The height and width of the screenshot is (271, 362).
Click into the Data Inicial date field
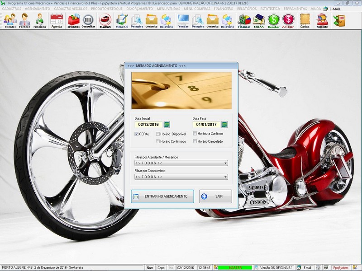pyautogui.click(x=148, y=124)
